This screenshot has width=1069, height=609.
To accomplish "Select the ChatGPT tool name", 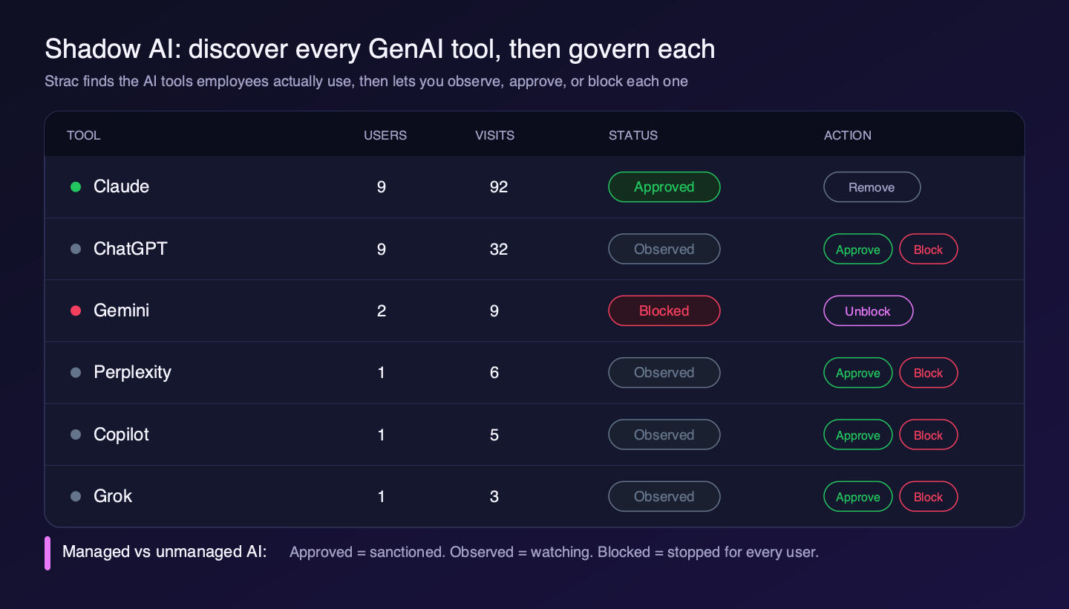I will [131, 249].
